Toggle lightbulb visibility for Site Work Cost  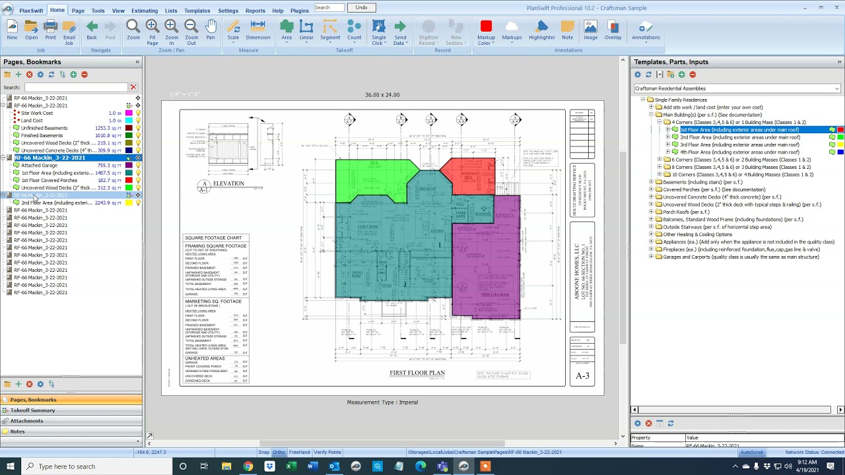point(138,113)
